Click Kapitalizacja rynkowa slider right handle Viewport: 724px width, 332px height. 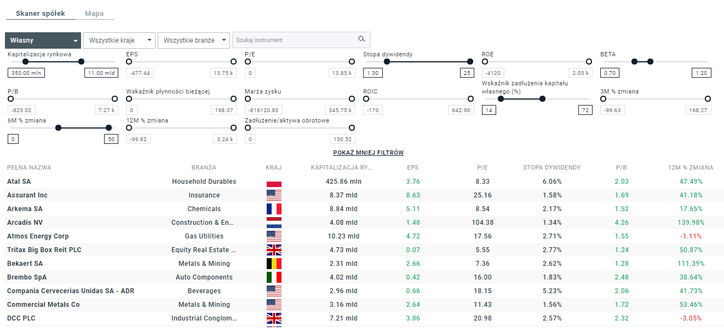[x=82, y=62]
